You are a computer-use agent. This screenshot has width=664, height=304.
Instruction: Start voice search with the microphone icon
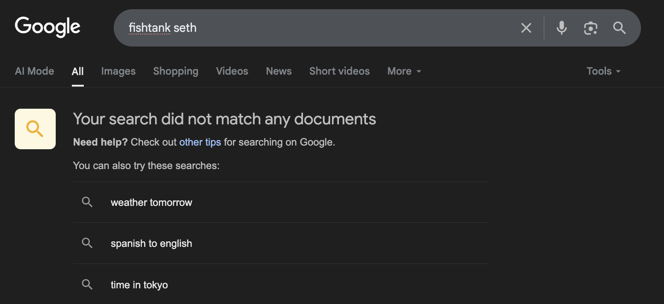(x=561, y=28)
